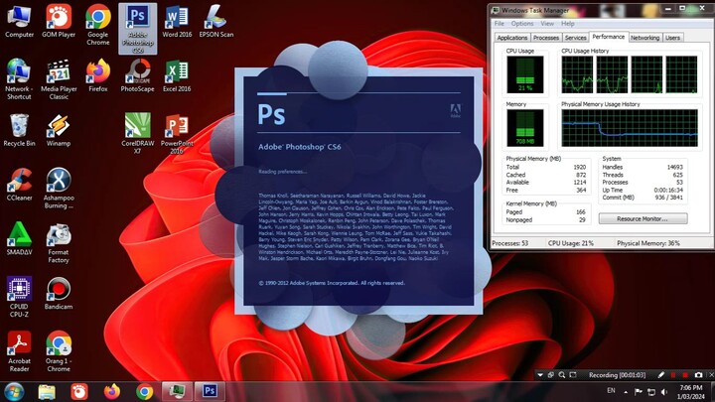
Task: Click the Adobe Photoshop CS6 splash title
Action: click(300, 147)
